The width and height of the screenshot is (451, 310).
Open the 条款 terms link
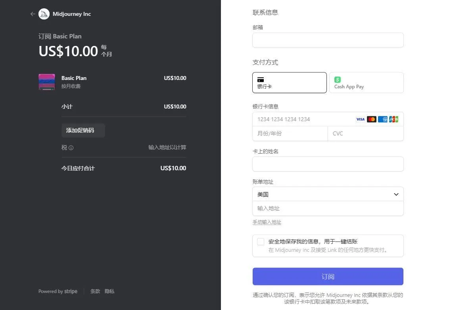click(95, 291)
